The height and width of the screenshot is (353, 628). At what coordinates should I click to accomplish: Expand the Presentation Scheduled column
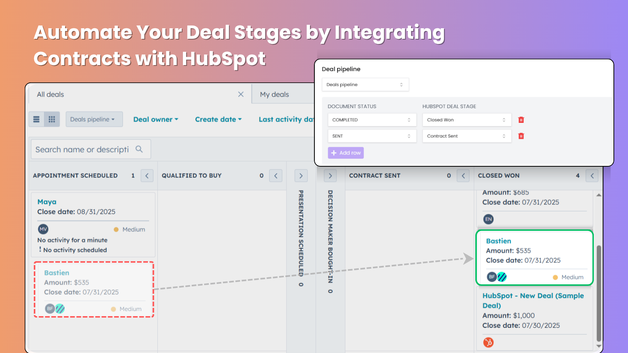click(x=301, y=176)
